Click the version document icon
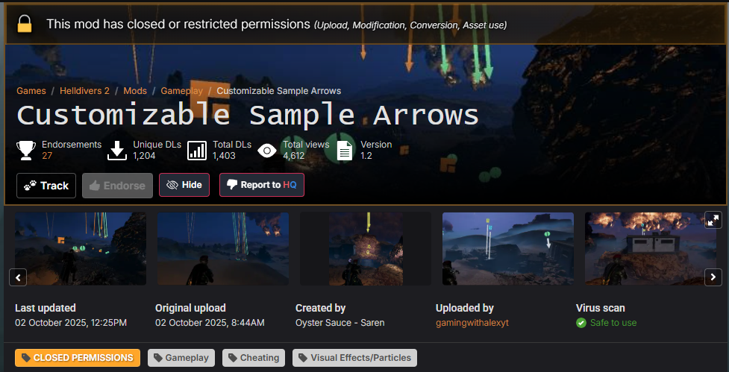The height and width of the screenshot is (372, 729). (x=345, y=151)
